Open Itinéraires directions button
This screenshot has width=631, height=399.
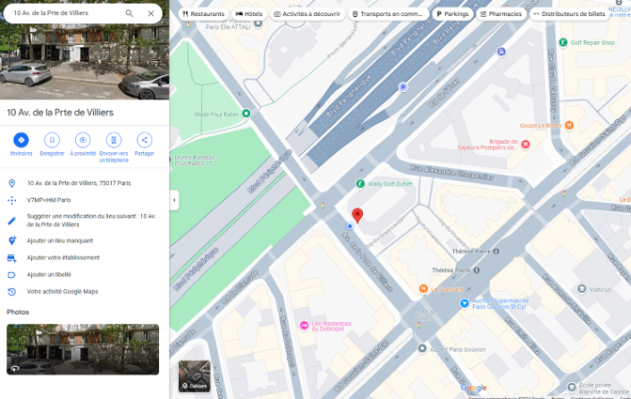pos(21,140)
